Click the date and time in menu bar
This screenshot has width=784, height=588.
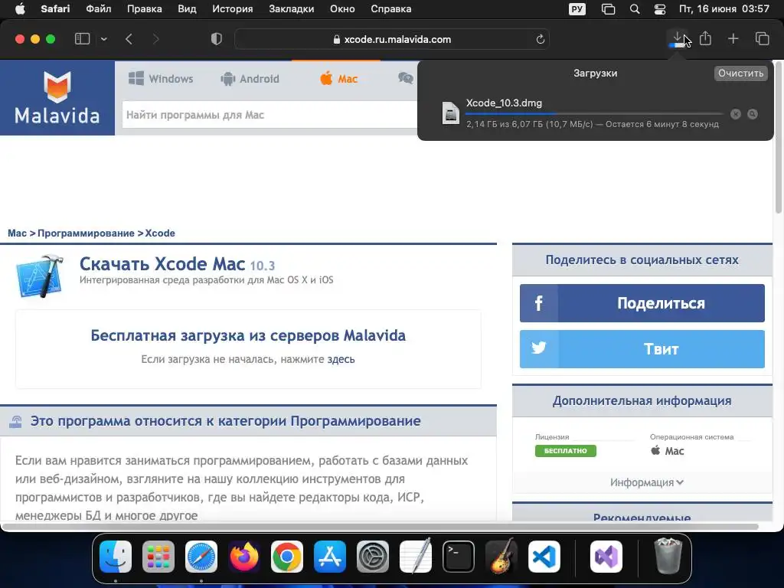click(724, 9)
